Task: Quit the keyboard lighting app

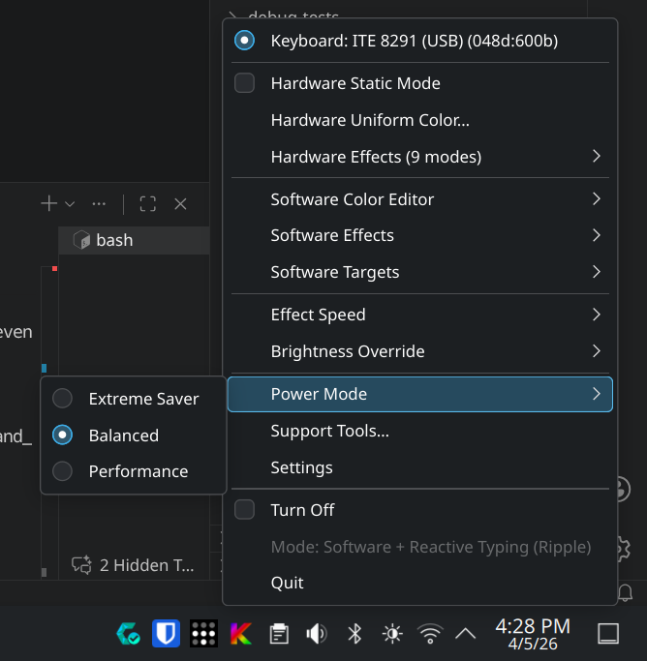Action: point(420,583)
